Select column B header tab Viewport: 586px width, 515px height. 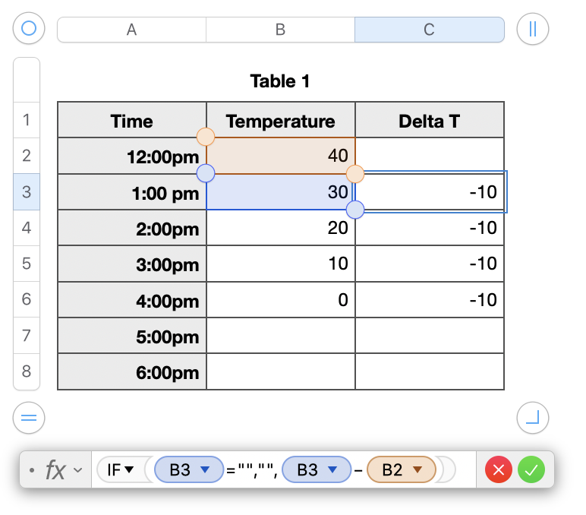(280, 30)
